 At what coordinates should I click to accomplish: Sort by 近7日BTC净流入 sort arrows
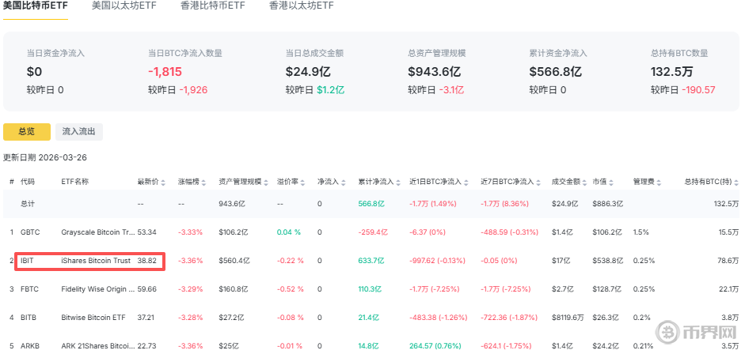tap(538, 182)
